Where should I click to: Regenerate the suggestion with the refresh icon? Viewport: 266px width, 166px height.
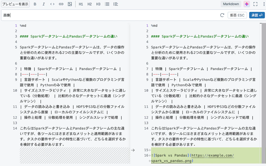[222, 15]
